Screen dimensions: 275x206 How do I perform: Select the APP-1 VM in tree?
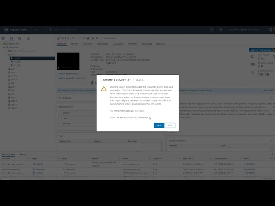(x=14, y=73)
